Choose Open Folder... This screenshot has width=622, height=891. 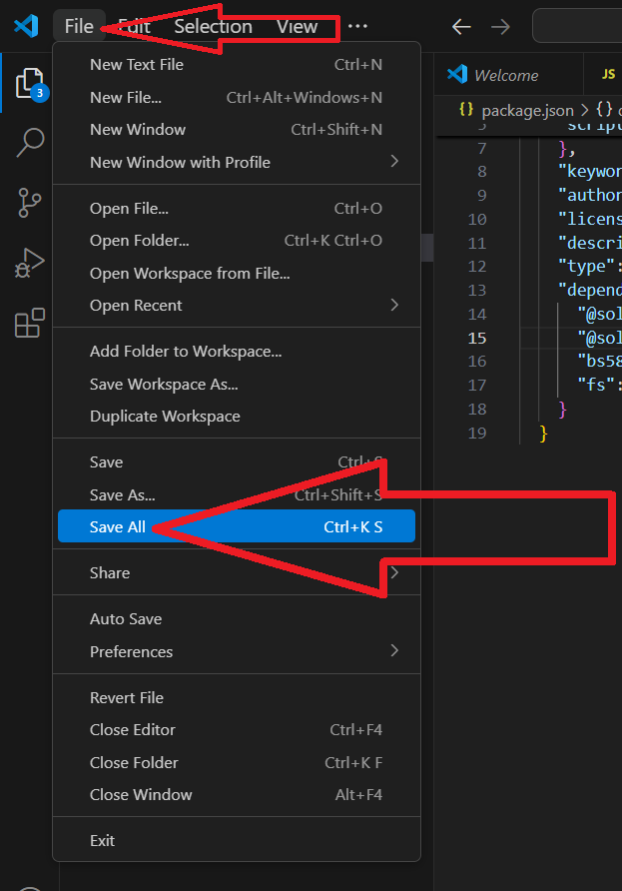[237, 241]
